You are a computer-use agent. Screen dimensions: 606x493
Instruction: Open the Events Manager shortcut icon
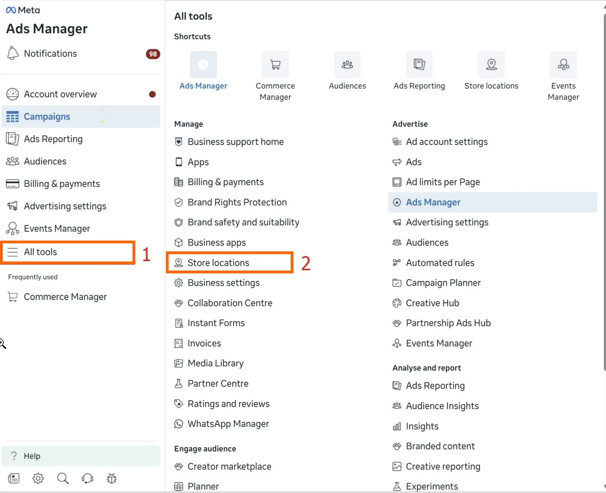[563, 64]
